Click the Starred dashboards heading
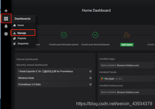Viewport: 155px width, 109px height. pyautogui.click(x=27, y=59)
